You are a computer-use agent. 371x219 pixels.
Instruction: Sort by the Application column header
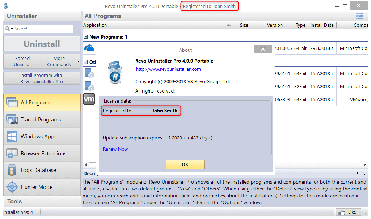click(157, 25)
